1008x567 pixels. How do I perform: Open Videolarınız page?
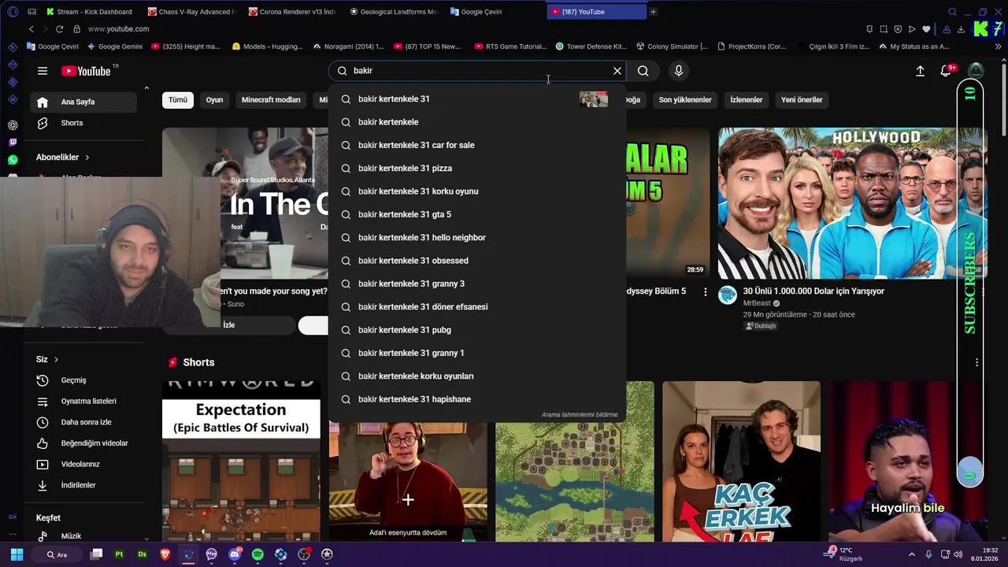click(x=80, y=465)
